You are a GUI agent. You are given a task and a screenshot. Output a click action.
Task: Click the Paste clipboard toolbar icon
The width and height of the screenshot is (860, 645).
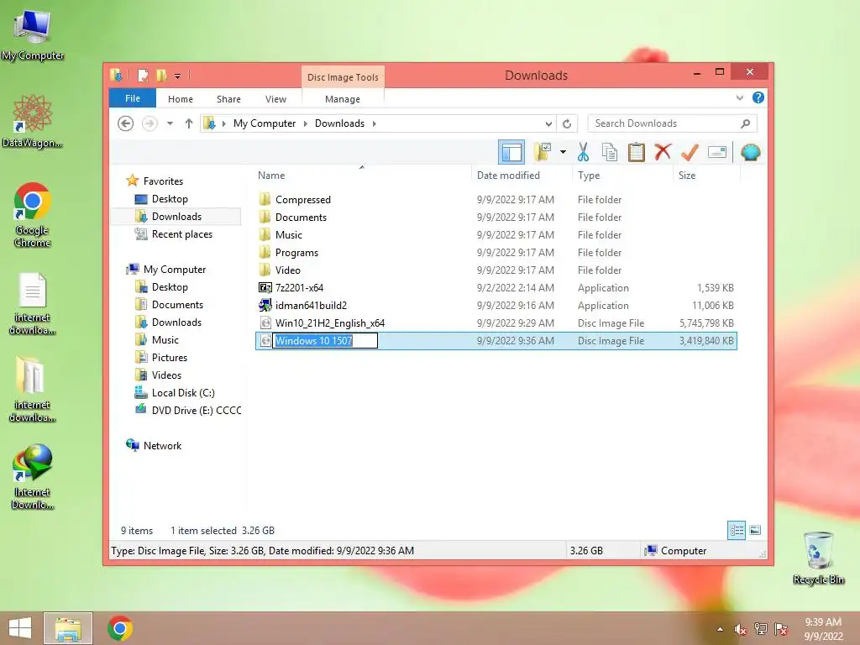click(637, 152)
